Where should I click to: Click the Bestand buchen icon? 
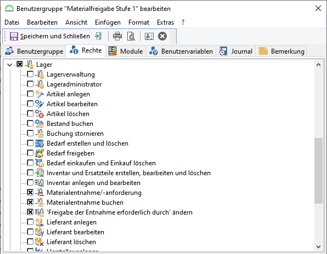pos(40,124)
